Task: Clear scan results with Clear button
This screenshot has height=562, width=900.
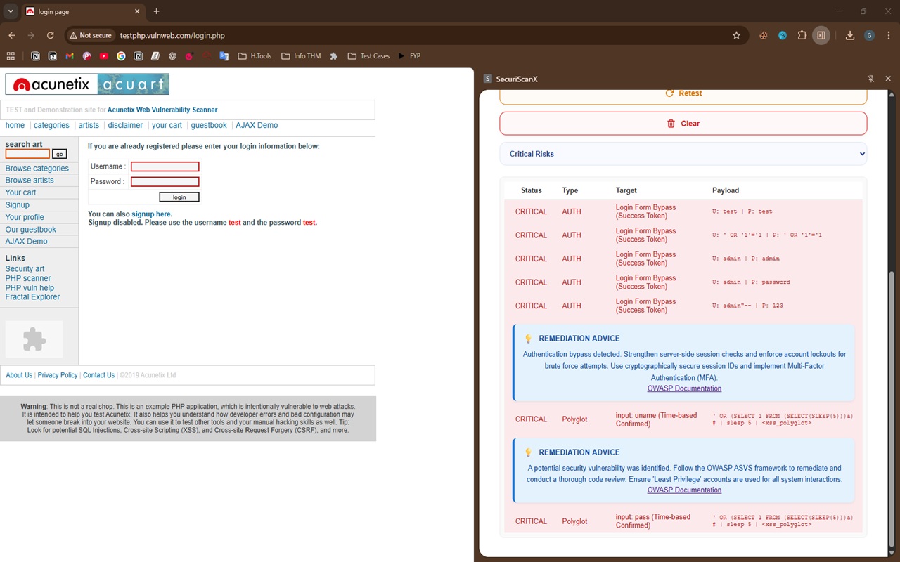Action: 683,124
